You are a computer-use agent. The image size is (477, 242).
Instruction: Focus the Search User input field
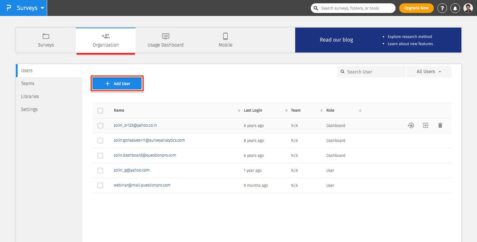click(x=374, y=72)
